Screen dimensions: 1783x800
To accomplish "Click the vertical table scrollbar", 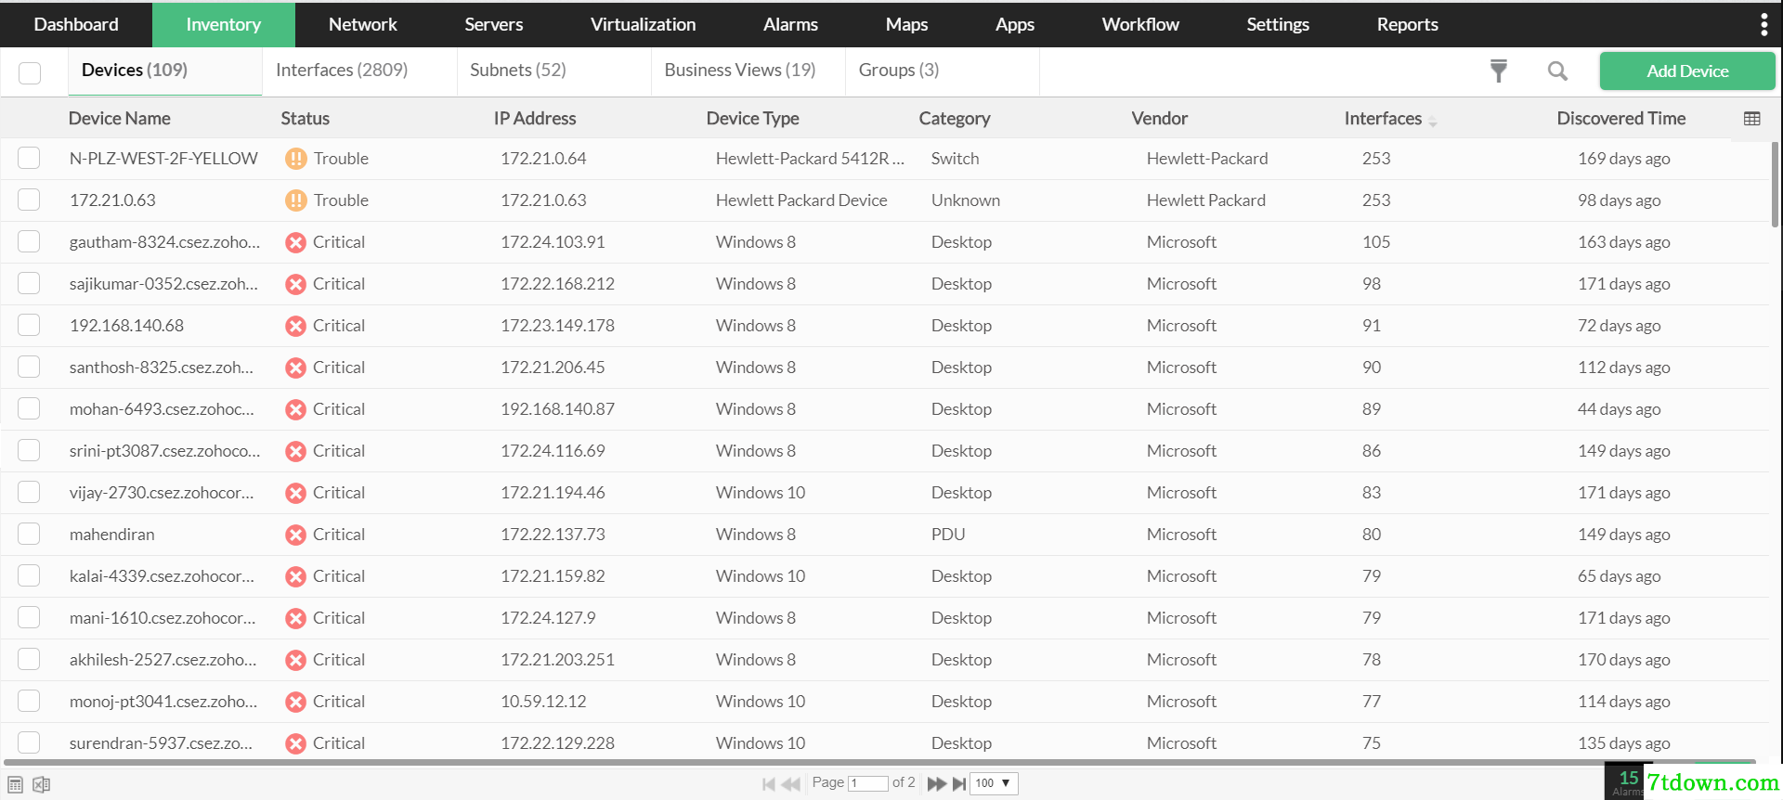I will (1775, 185).
